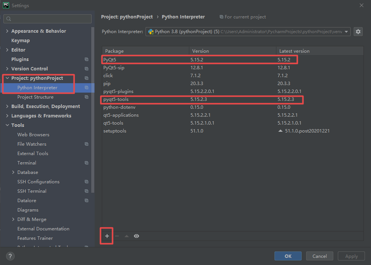Install a new package with the plus icon
The height and width of the screenshot is (265, 371).
coord(106,236)
